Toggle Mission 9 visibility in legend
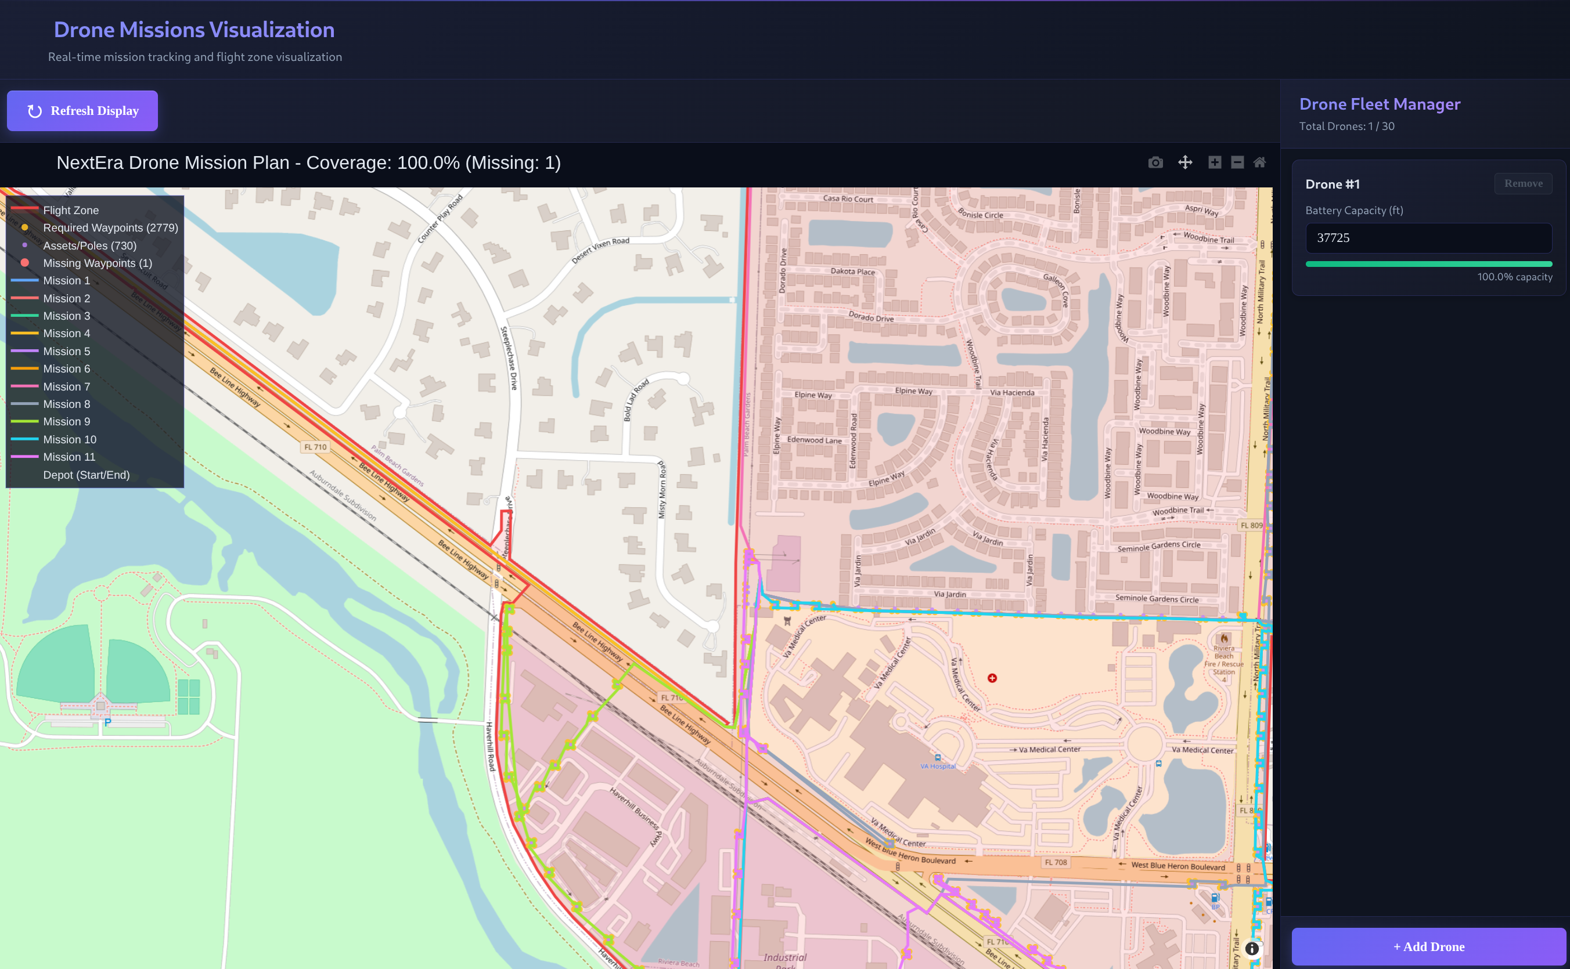 tap(66, 422)
